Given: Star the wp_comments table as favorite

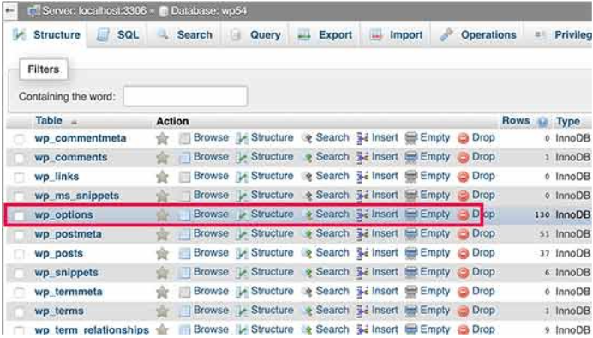Looking at the screenshot, I should 162,158.
